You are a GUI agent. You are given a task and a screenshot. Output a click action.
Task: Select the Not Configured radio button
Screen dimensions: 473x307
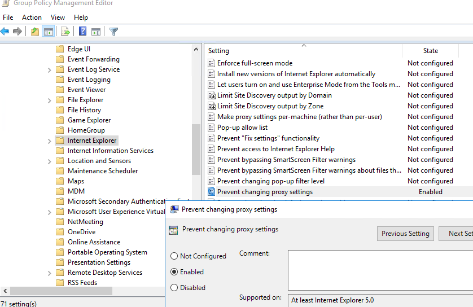[174, 256]
